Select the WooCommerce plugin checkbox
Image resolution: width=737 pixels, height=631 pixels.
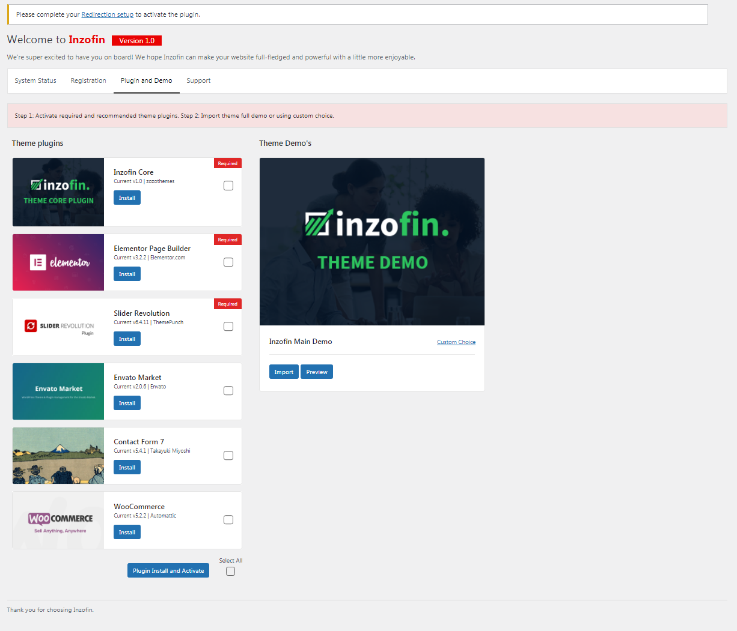[x=228, y=520]
